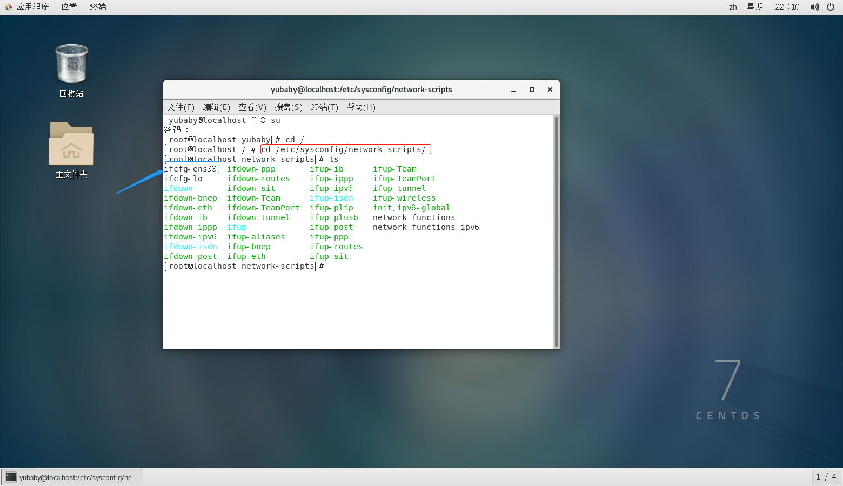Click the ifdown-ippp entry
843x486 pixels.
190,227
